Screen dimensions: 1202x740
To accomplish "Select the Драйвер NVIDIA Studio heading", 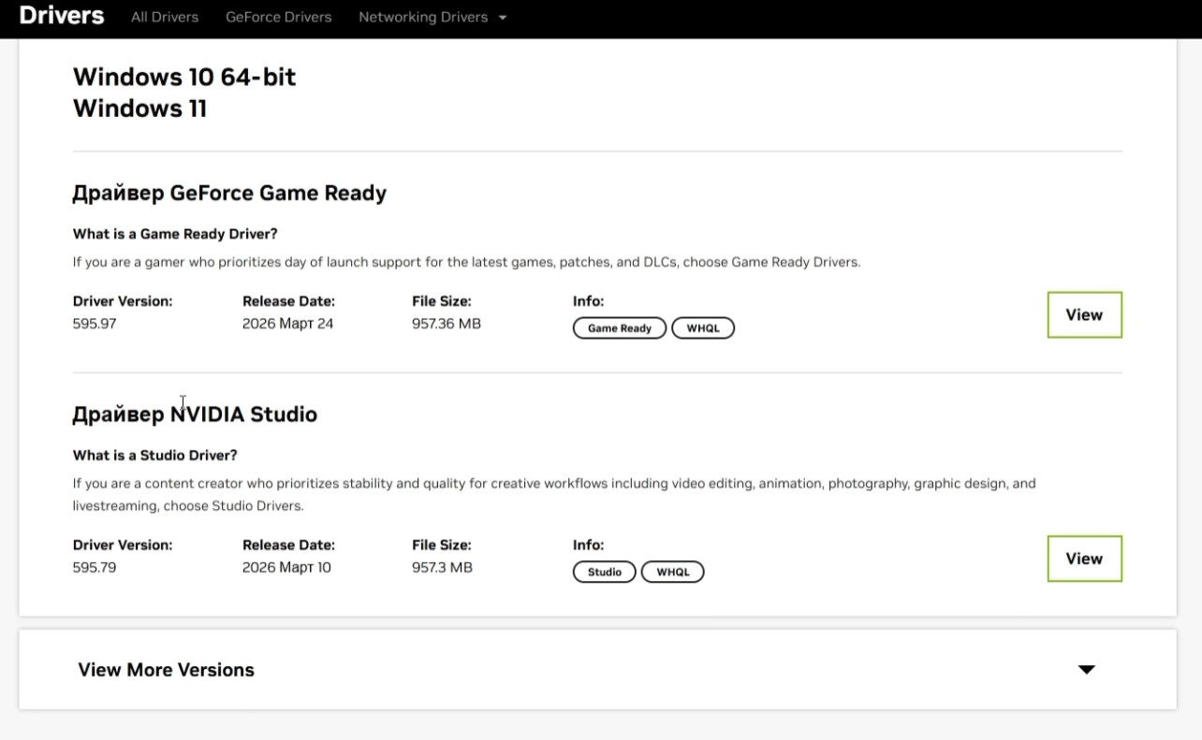I will [195, 414].
